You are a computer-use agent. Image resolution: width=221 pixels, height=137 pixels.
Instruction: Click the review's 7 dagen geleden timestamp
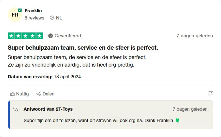[195, 36]
